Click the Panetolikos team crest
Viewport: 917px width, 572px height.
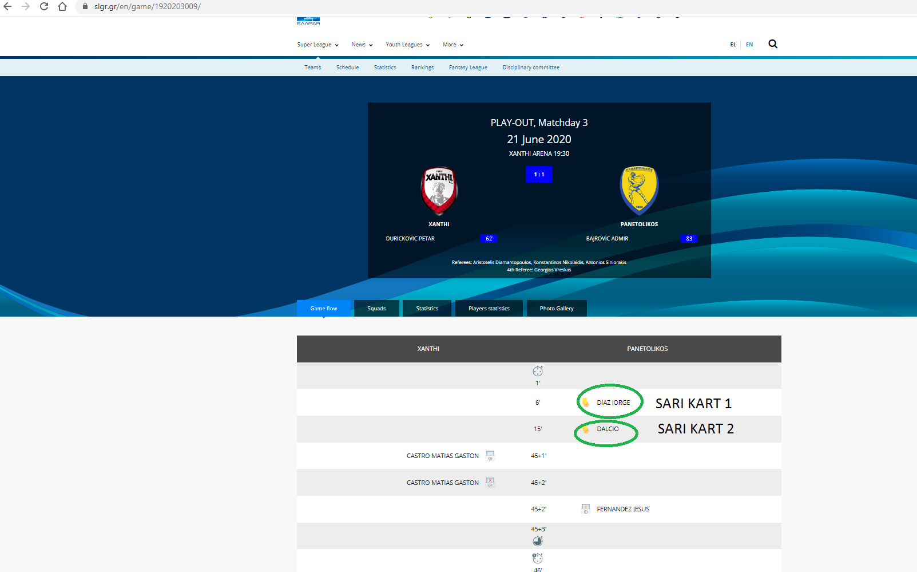tap(640, 191)
